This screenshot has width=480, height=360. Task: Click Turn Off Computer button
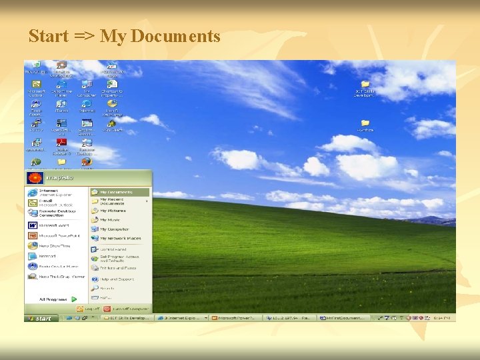[127, 309]
